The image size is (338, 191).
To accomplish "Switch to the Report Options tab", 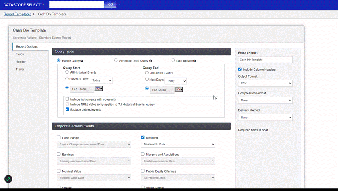I will click(31, 46).
